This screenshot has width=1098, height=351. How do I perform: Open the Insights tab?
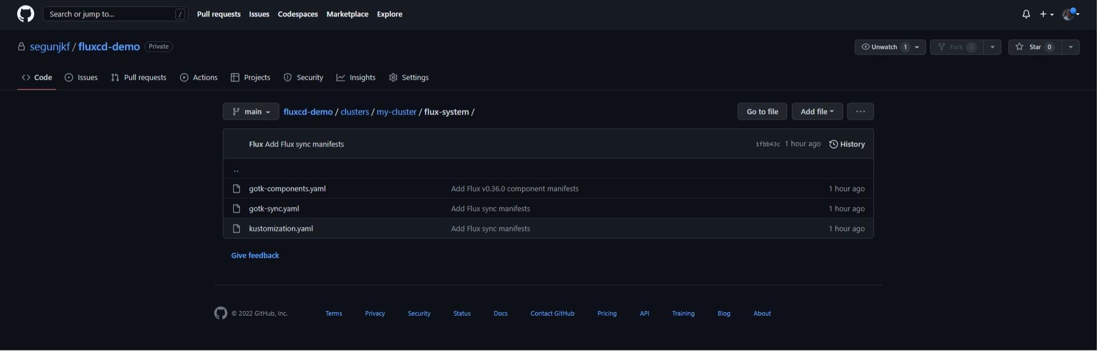(x=356, y=77)
